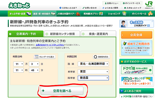Click the green-yellow beginner mark icon
The height and width of the screenshot is (98, 155).
click(125, 44)
